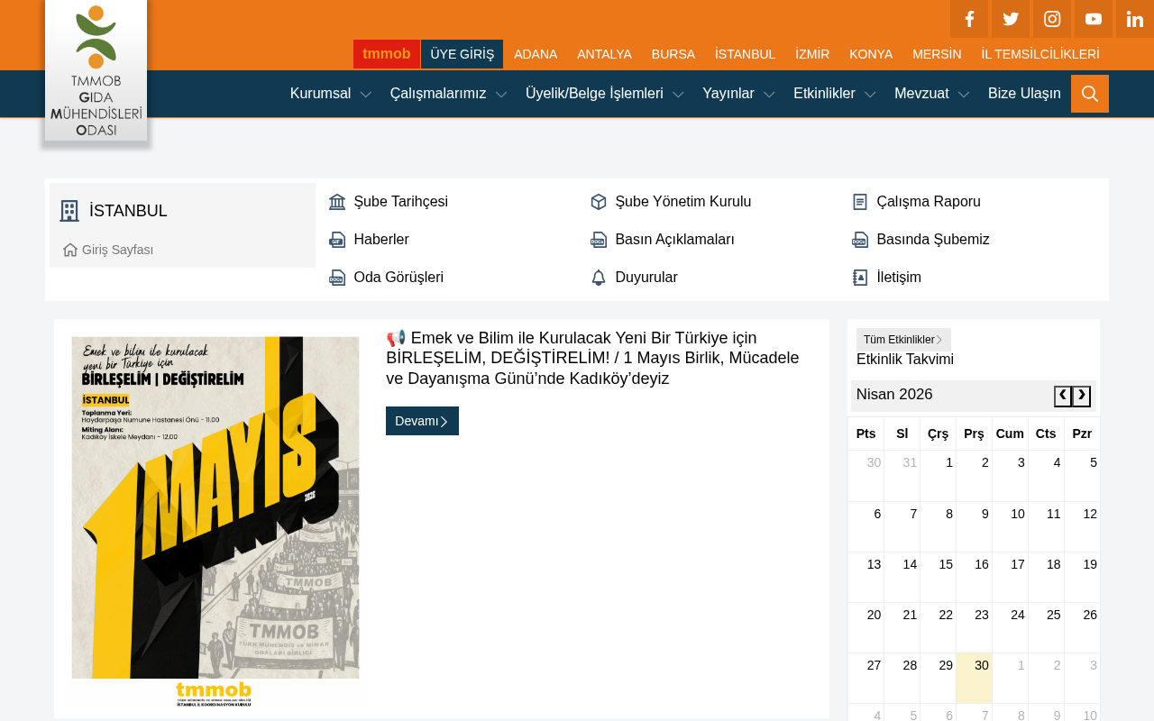Select the İSTANBUL branch in top bar
1154x721 pixels.
click(x=745, y=54)
